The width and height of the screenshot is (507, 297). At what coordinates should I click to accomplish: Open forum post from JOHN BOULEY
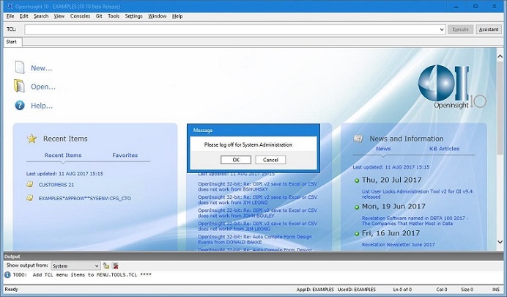(x=257, y=213)
